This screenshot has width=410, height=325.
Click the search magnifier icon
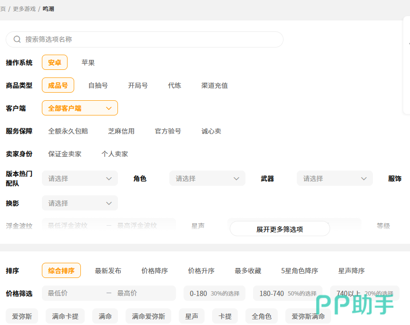pyautogui.click(x=17, y=39)
